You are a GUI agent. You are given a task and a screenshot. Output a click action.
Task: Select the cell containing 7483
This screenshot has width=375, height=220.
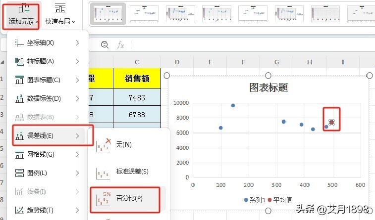[136, 97]
